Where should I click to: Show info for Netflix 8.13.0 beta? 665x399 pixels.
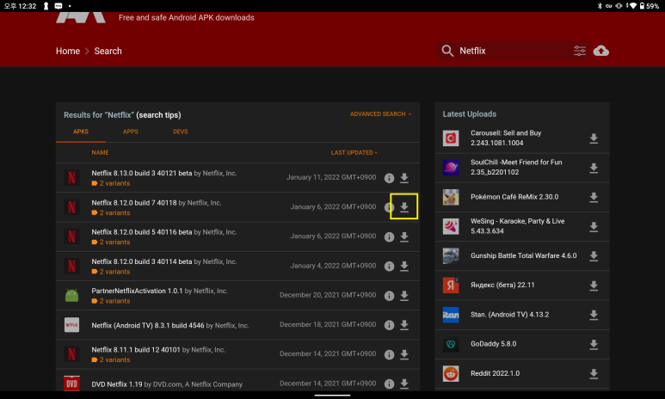click(x=389, y=178)
